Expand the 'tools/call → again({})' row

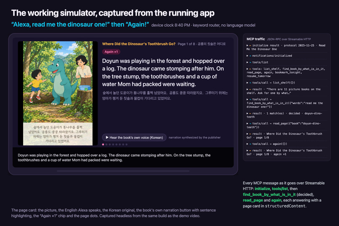[286, 144]
